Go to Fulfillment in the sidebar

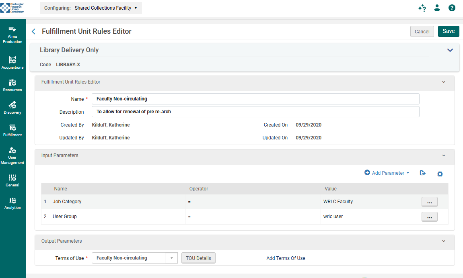click(x=12, y=130)
